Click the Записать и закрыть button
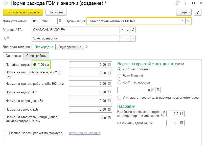Viewport: 205px width, 146px height. click(23, 12)
